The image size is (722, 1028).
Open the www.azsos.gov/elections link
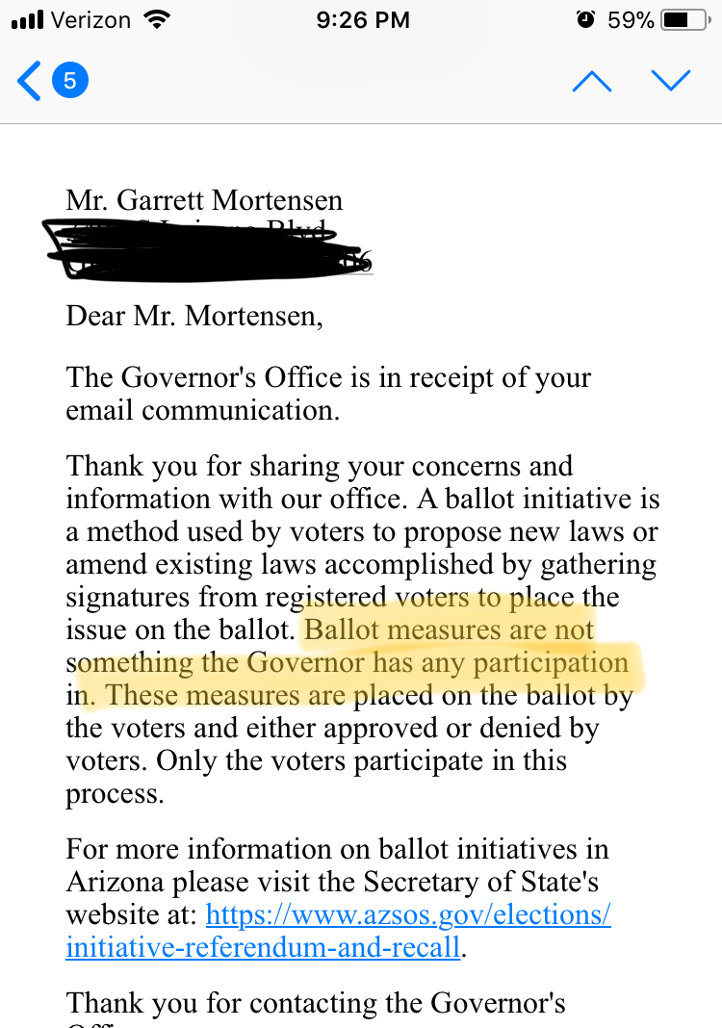(x=408, y=912)
